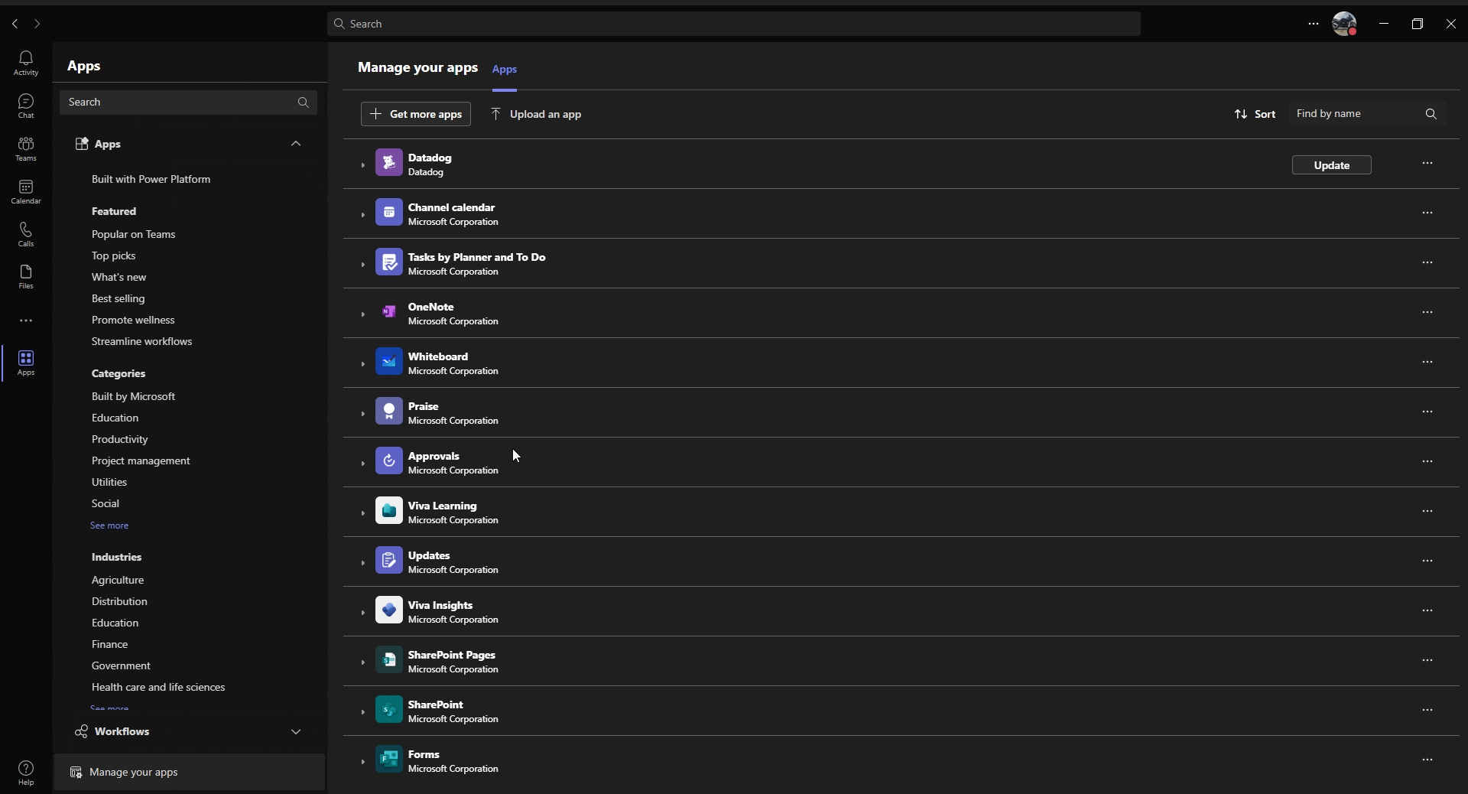The image size is (1468, 794).
Task: Open Help at bottom of left rail
Action: [x=26, y=773]
